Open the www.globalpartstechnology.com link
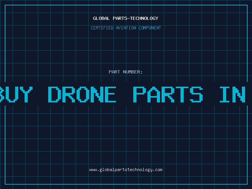This screenshot has width=252, height=189. (126, 170)
